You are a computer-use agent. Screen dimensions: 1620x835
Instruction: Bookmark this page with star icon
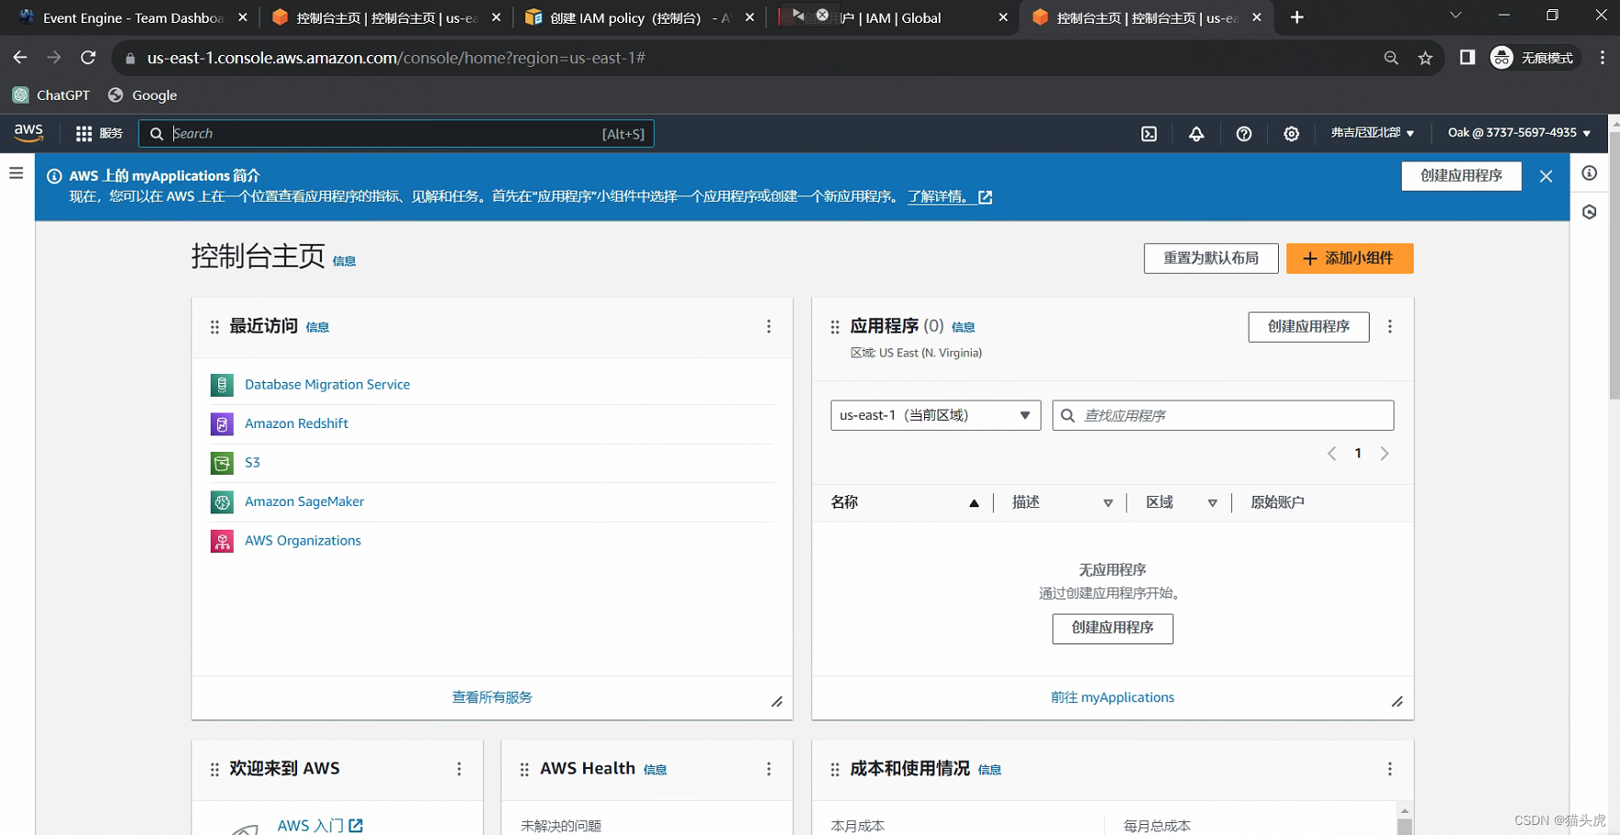1426,58
